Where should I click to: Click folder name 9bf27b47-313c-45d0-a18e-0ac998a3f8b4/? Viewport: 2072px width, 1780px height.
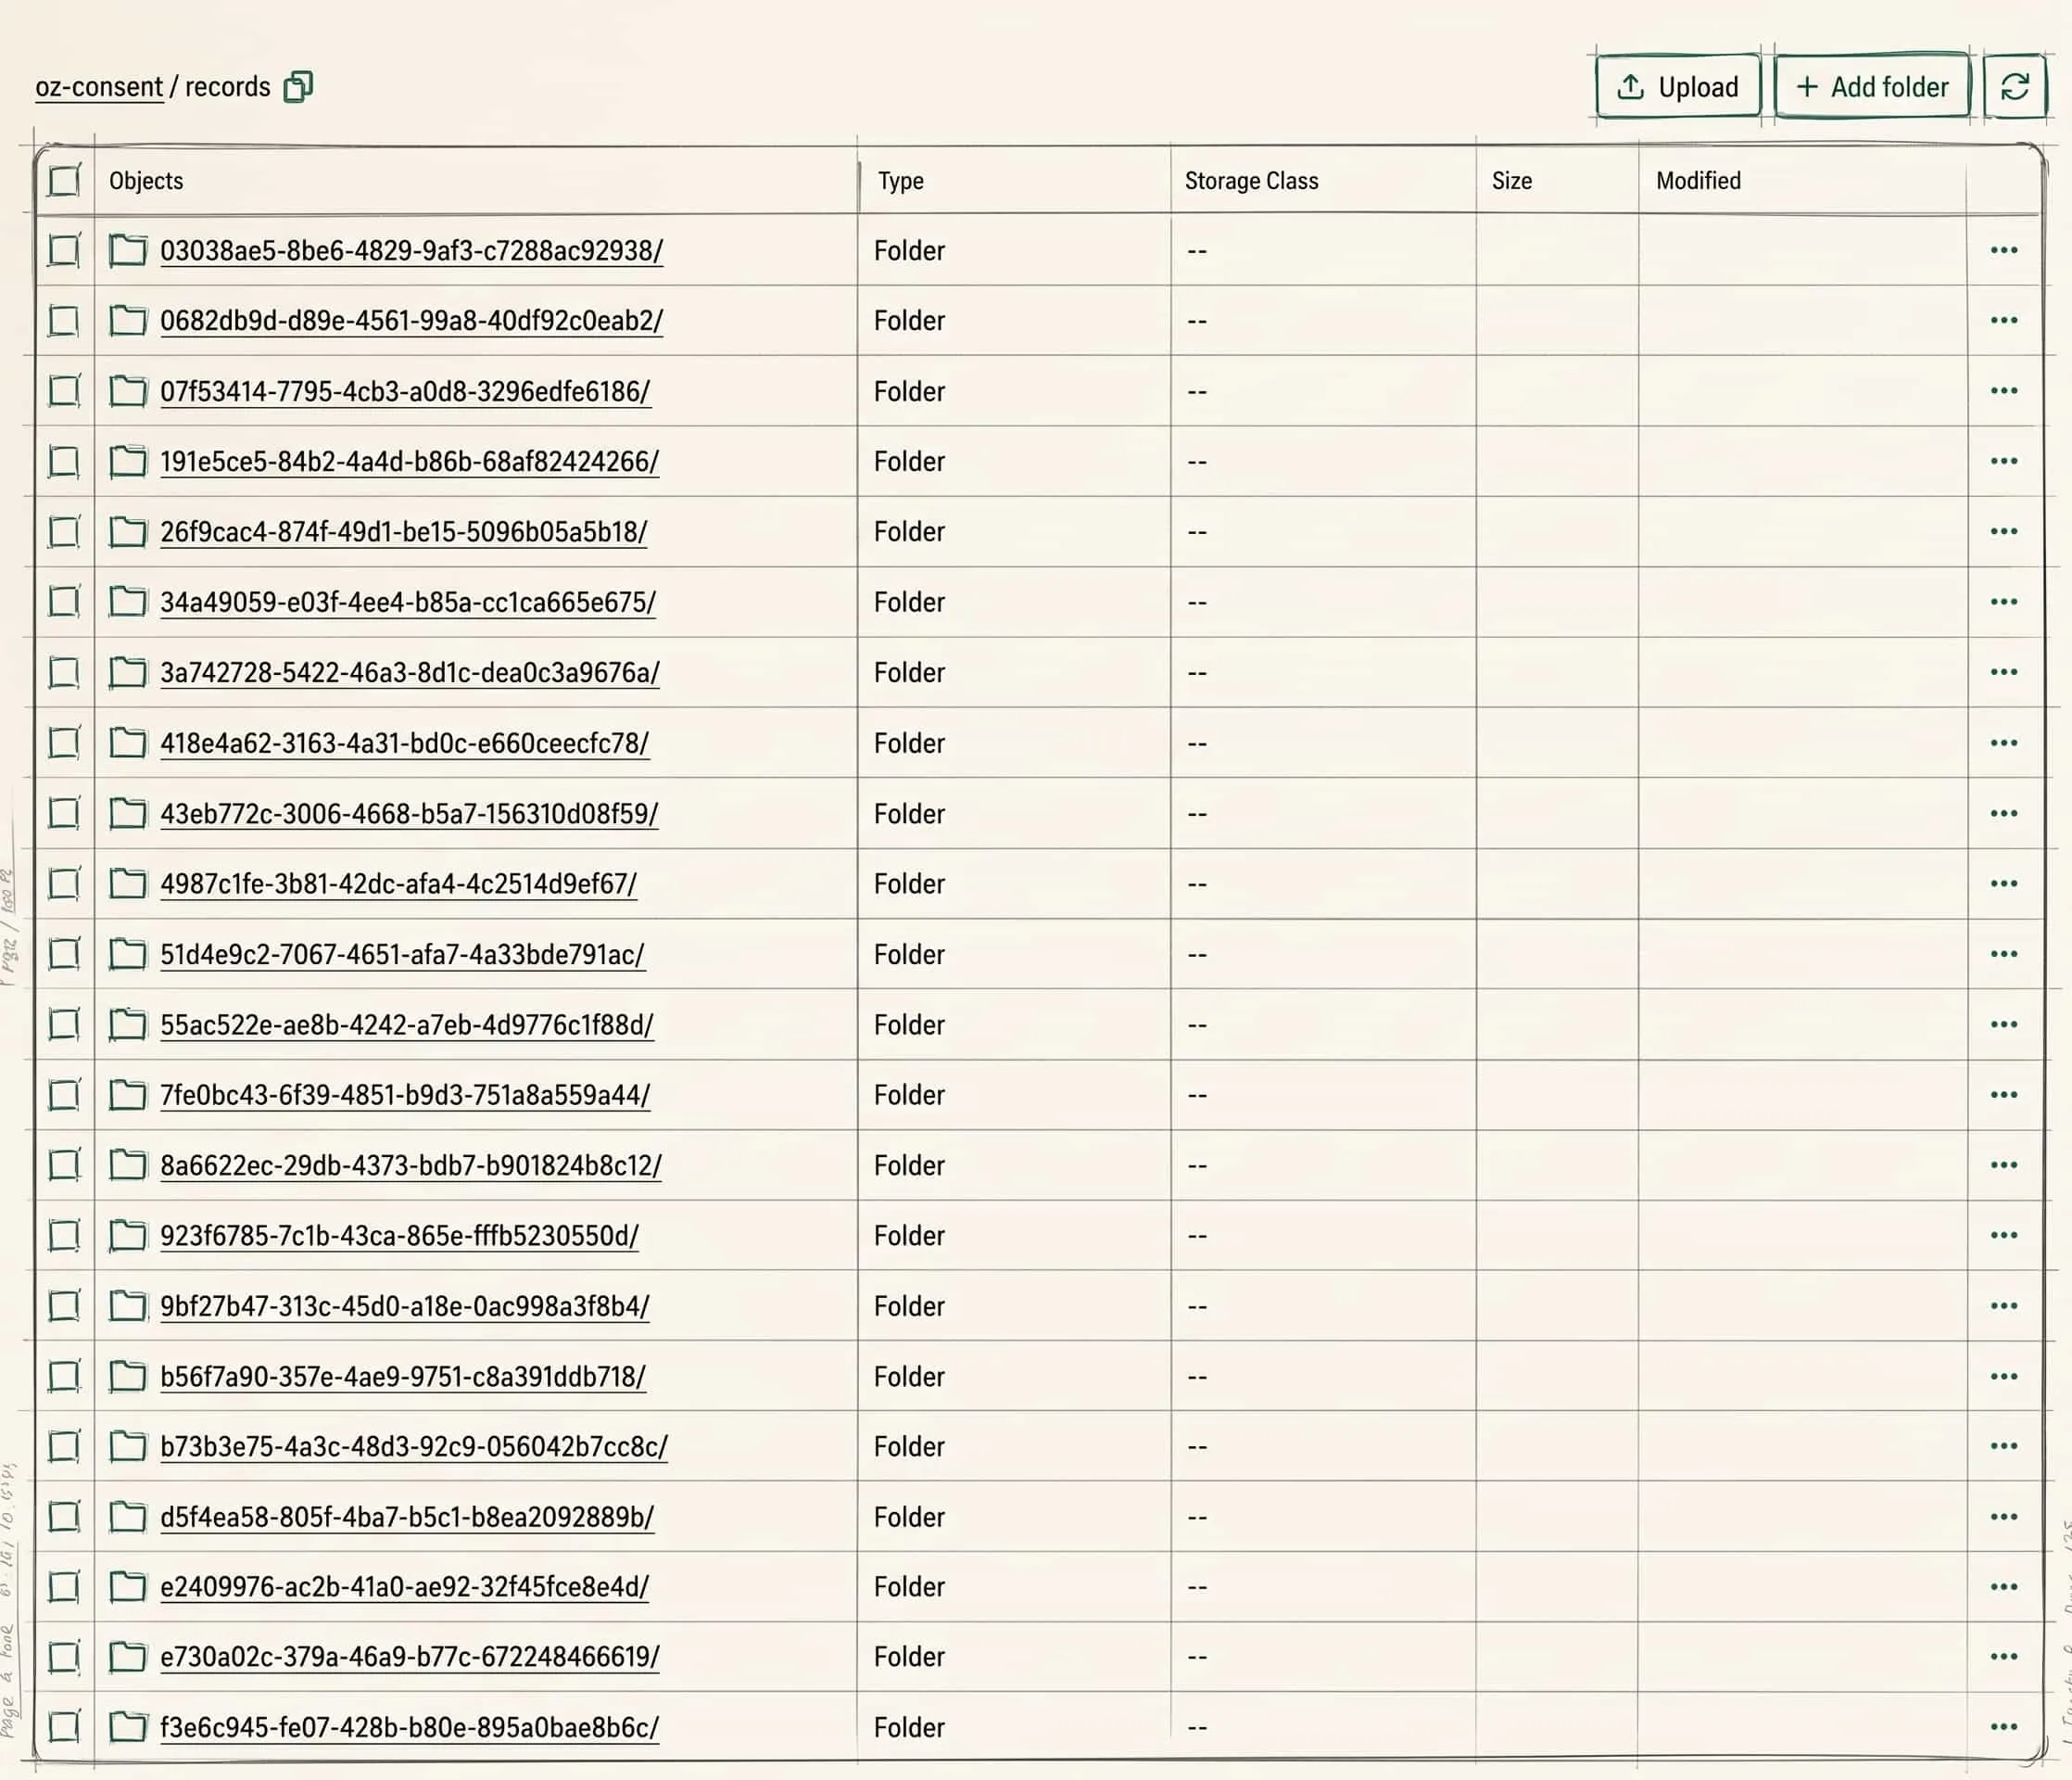click(x=405, y=1307)
